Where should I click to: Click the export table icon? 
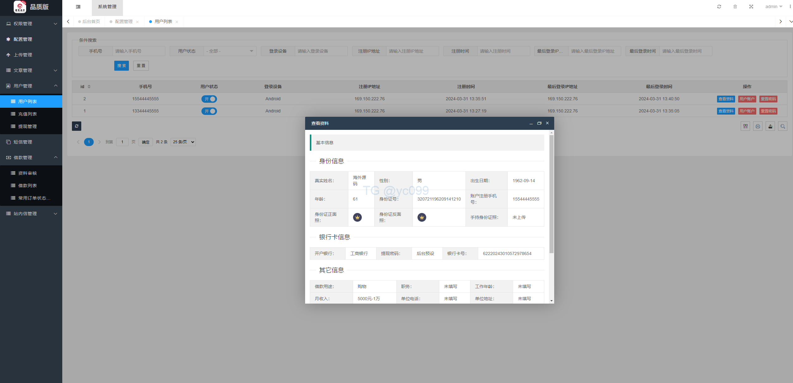coord(770,126)
